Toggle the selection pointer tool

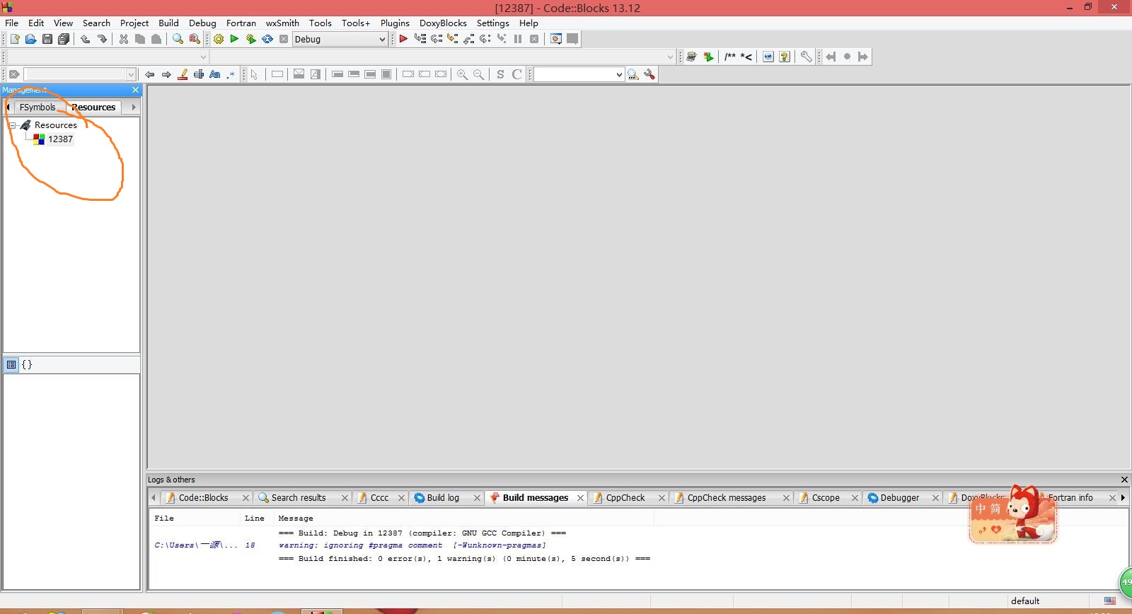tap(254, 74)
